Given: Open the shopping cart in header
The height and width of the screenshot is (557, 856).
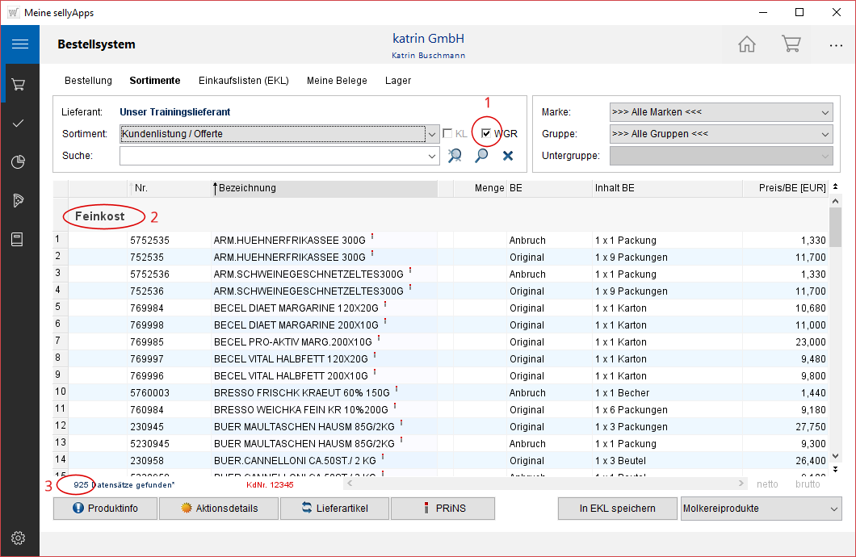Looking at the screenshot, I should 791,44.
